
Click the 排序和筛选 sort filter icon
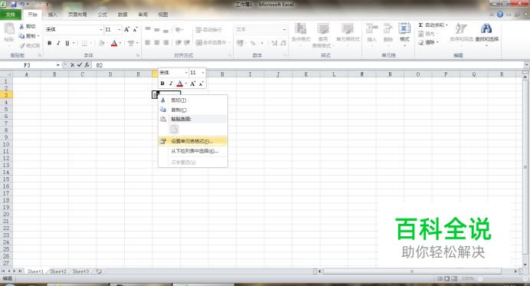coord(461,29)
